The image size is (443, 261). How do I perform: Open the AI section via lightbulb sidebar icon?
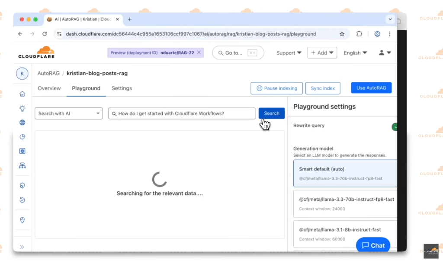[x=22, y=108]
